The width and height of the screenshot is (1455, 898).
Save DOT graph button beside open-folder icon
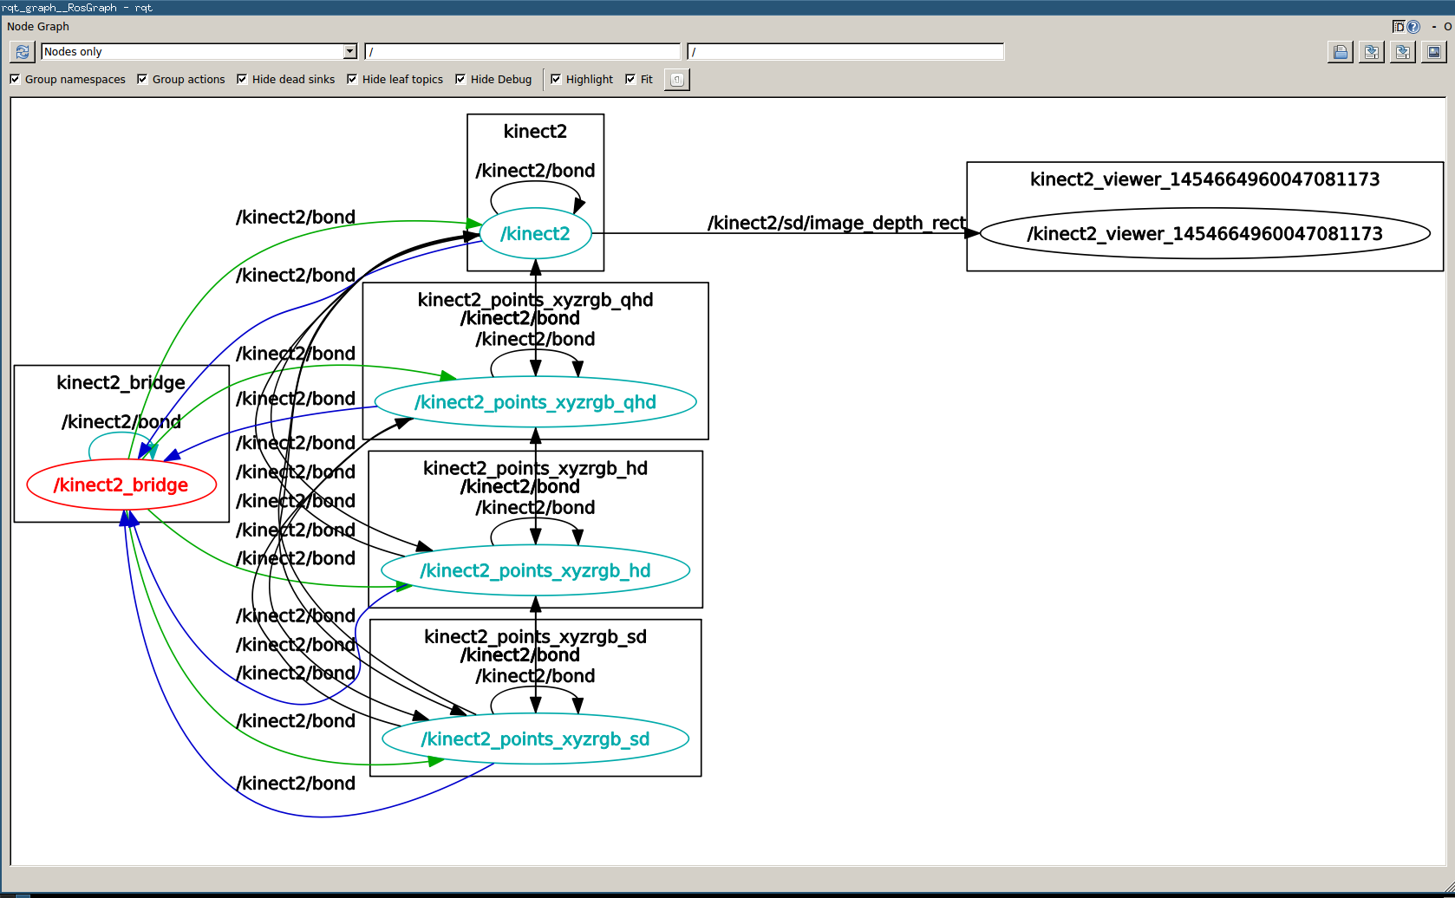pyautogui.click(x=1372, y=52)
